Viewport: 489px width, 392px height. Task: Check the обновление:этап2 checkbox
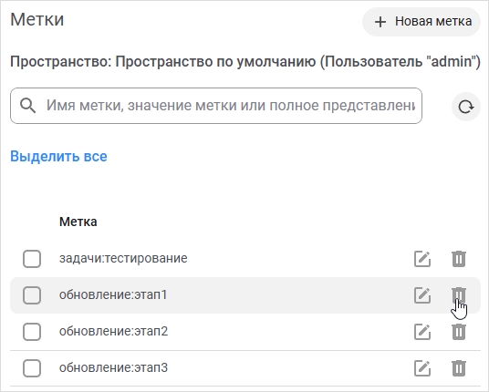click(x=32, y=332)
